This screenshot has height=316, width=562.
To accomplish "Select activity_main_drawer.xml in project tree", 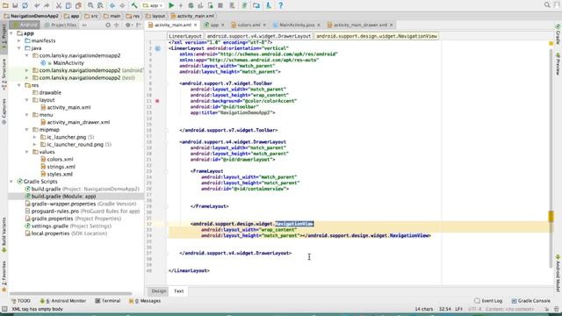I will (x=78, y=122).
